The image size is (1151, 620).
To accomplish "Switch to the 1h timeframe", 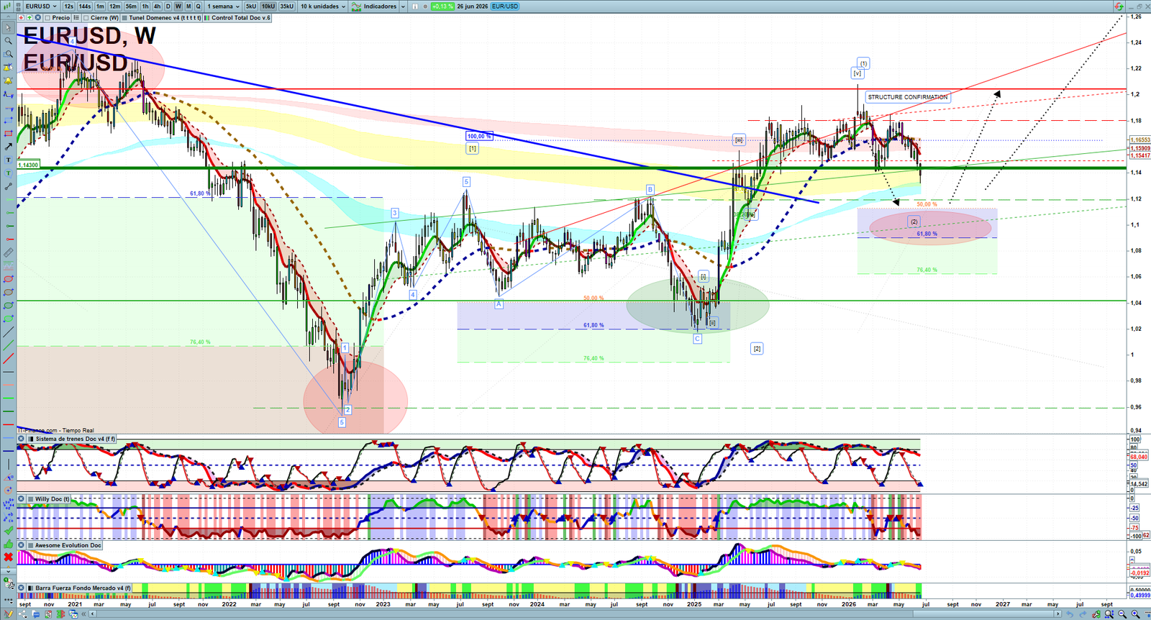I will coord(145,6).
